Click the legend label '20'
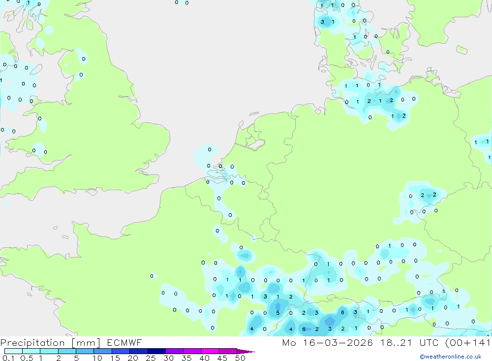Image resolution: width=492 pixels, height=361 pixels. (x=133, y=358)
